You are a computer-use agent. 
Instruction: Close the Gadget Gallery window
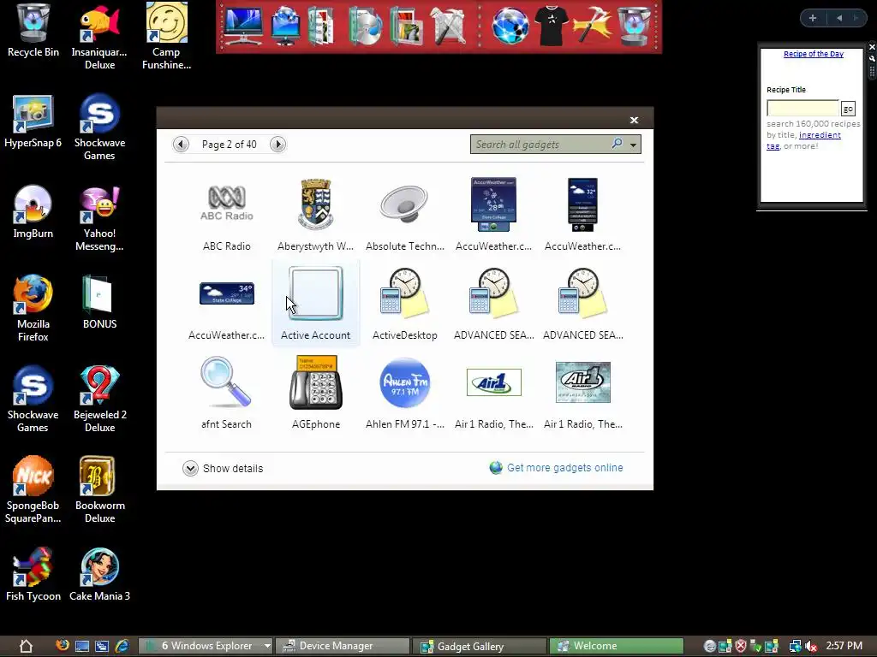tap(634, 120)
